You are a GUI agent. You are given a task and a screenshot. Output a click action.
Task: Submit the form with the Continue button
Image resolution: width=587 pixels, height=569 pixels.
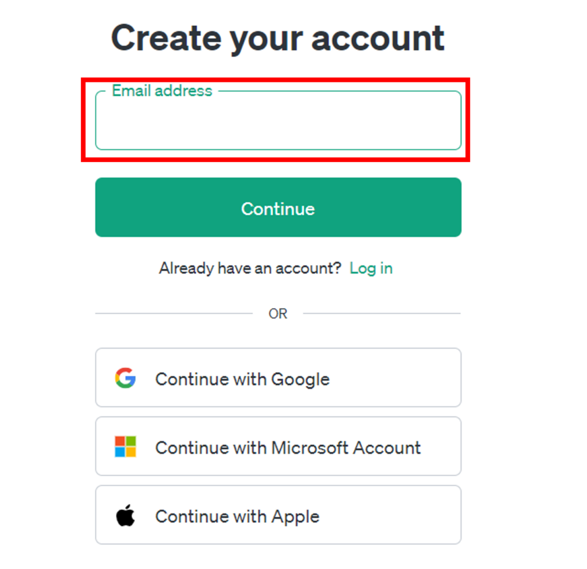pyautogui.click(x=278, y=207)
